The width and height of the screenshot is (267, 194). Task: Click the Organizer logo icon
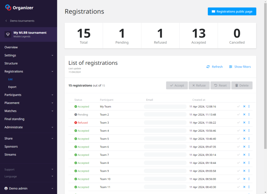coord(8,7)
